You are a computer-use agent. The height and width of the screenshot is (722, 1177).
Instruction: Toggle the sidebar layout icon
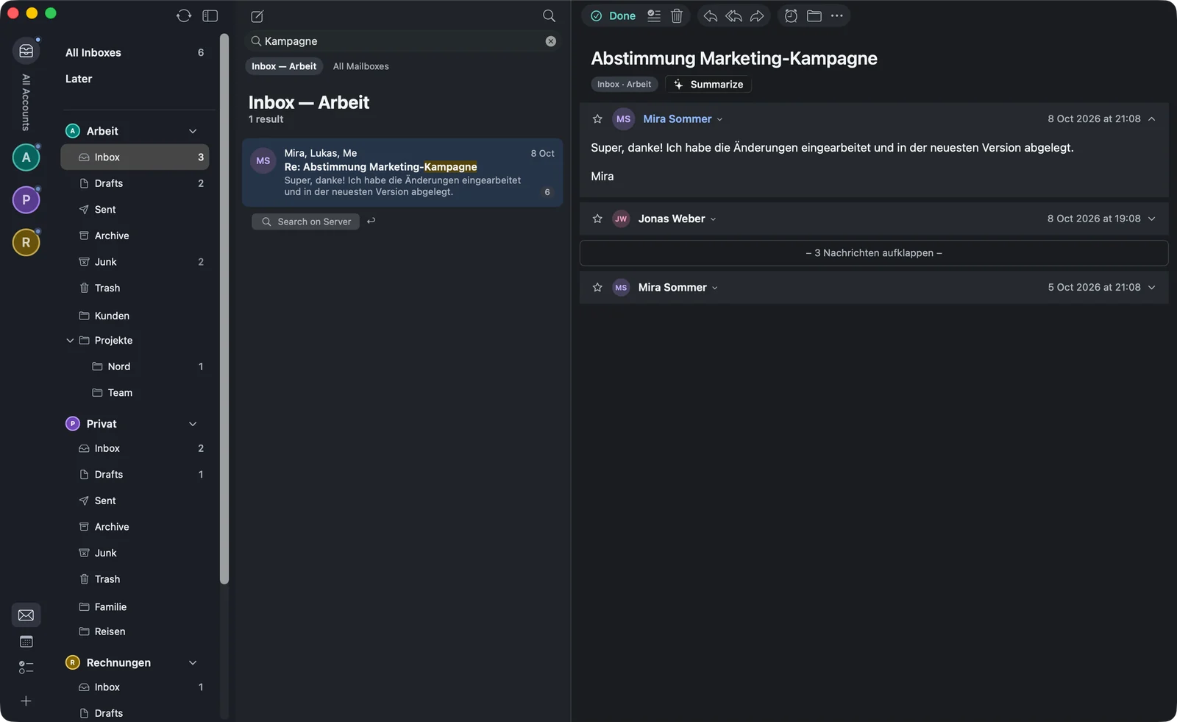point(210,15)
